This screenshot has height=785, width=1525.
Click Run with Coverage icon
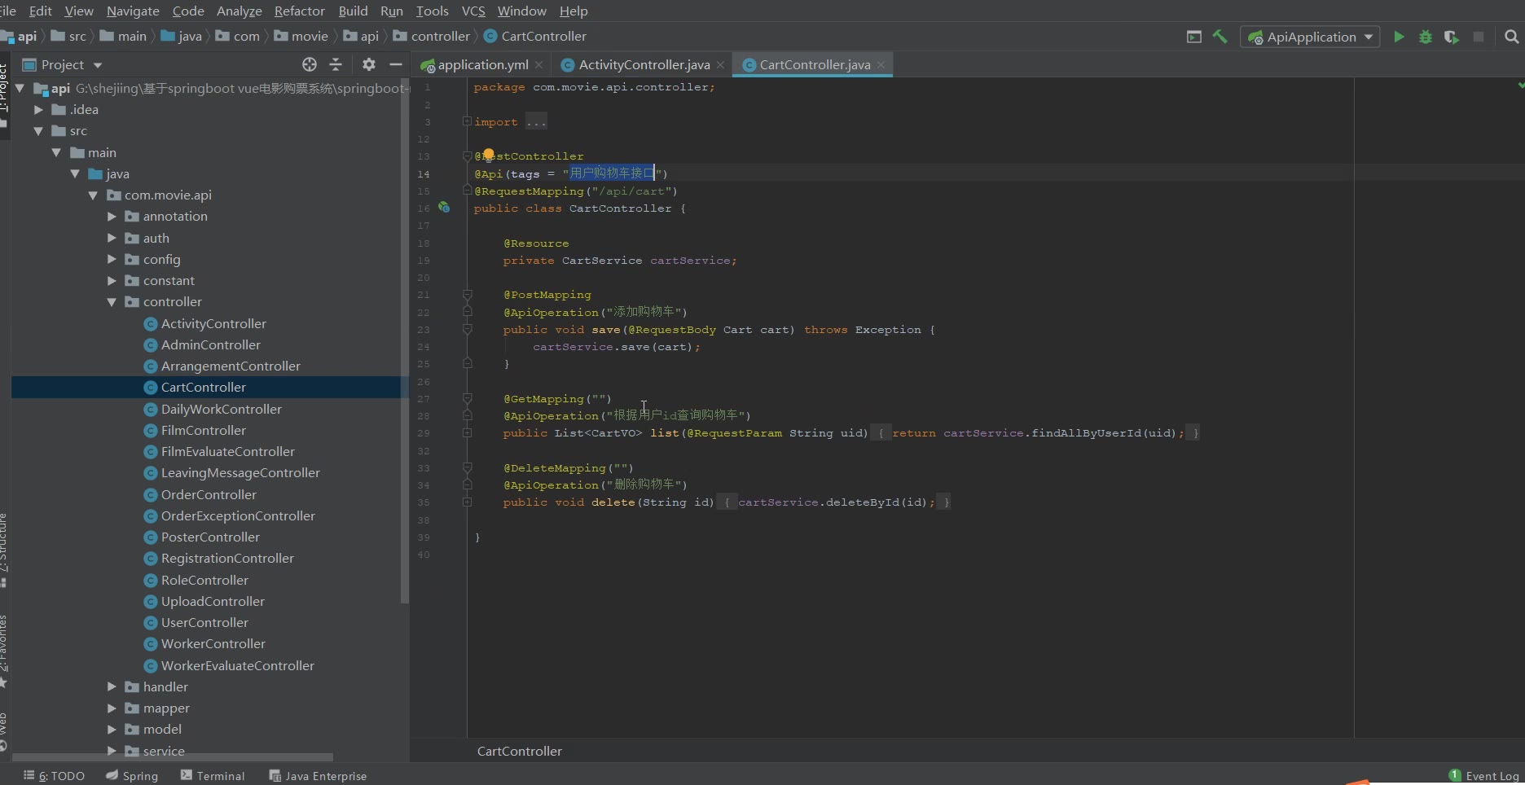(x=1451, y=37)
